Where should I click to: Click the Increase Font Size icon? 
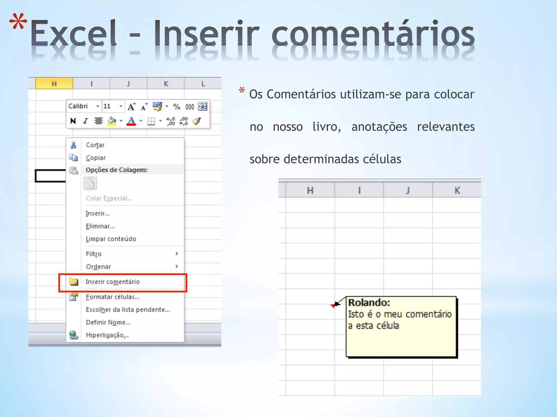132,106
